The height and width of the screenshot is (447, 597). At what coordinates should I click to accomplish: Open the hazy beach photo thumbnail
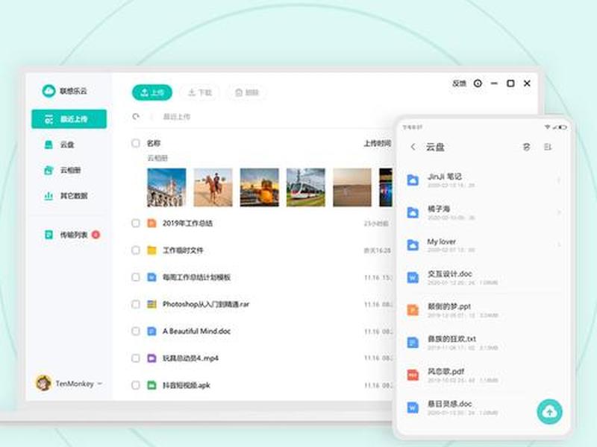pos(352,188)
